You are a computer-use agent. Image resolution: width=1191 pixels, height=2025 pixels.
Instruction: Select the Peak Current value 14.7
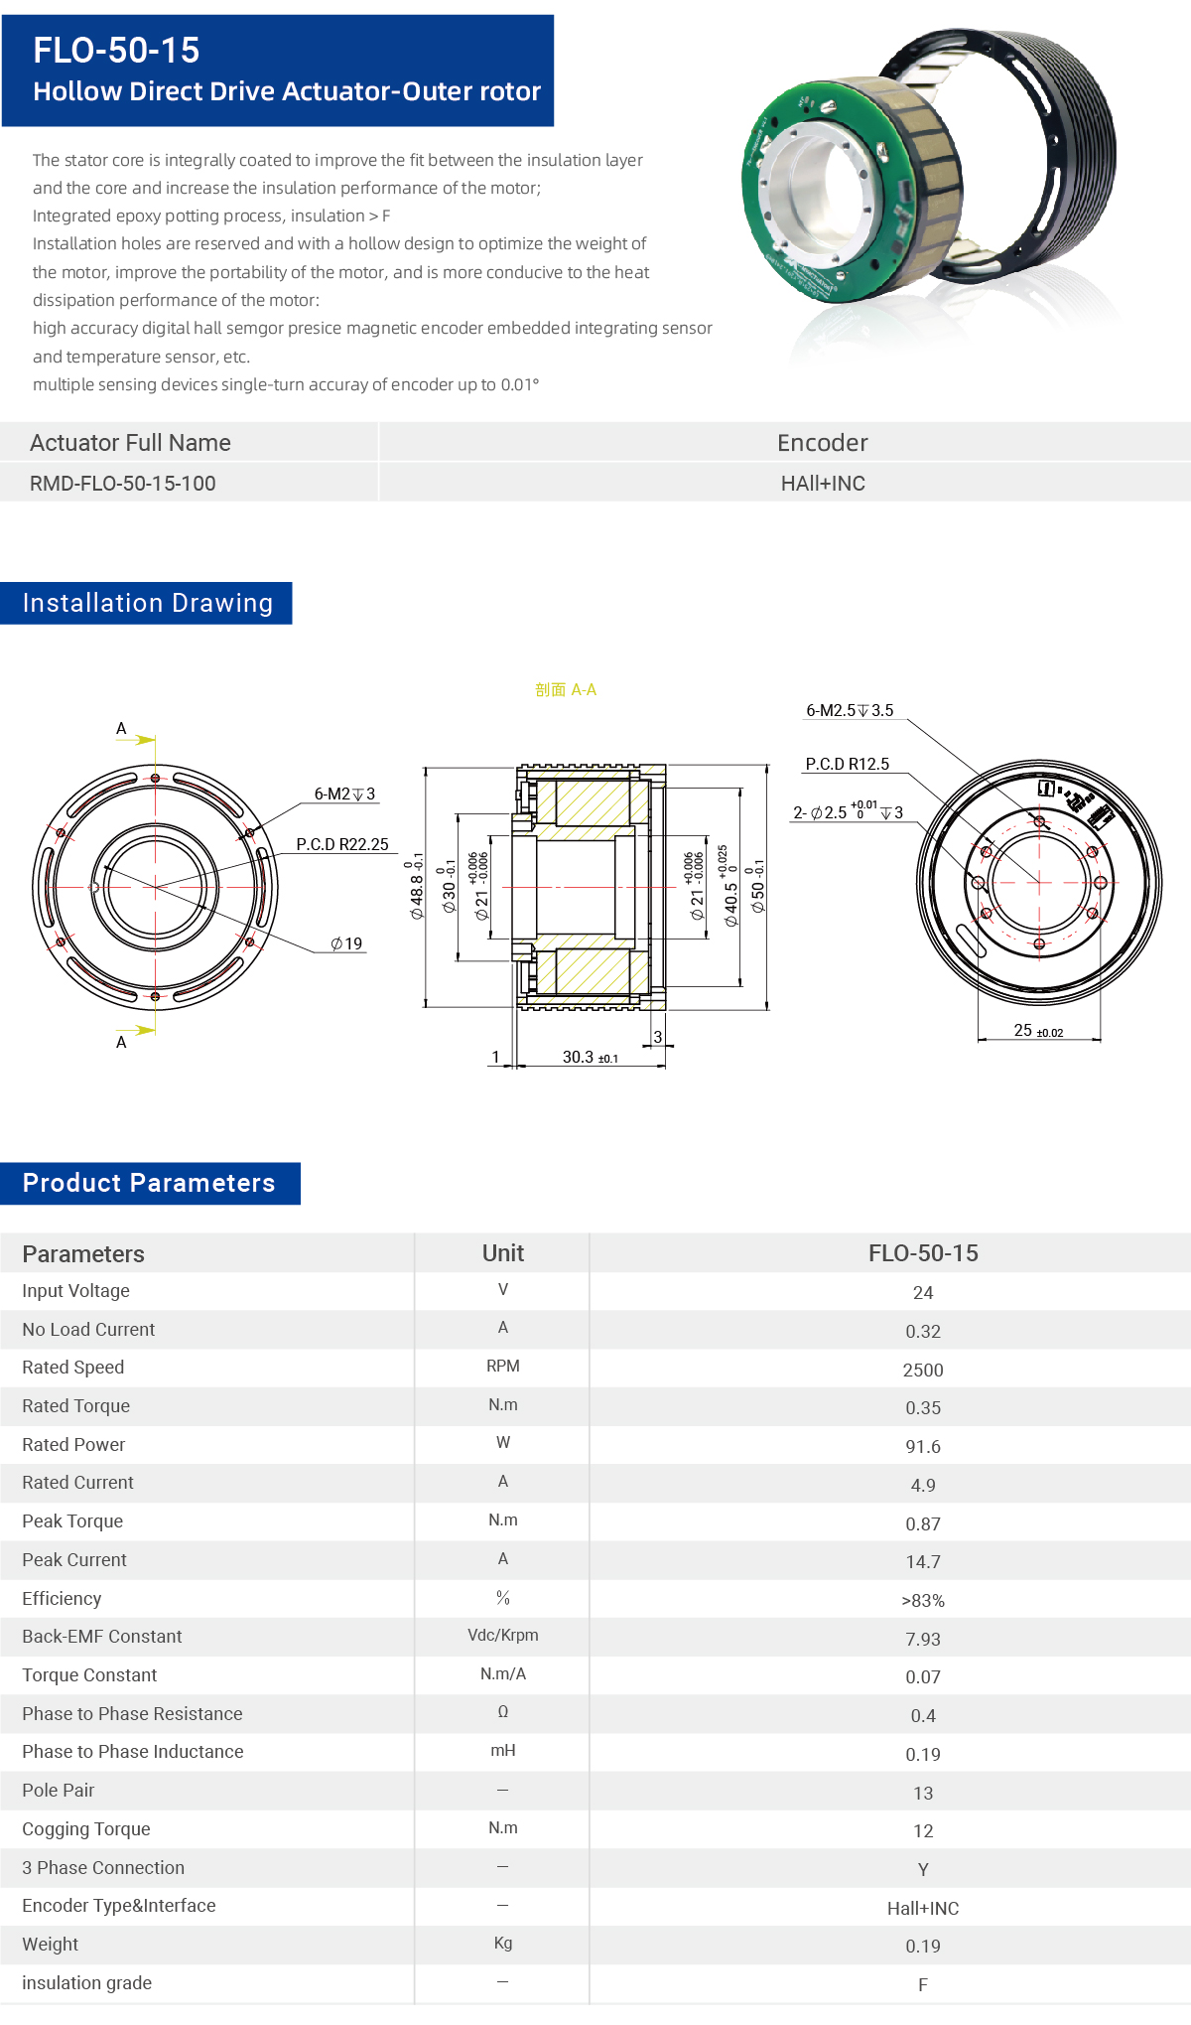(x=923, y=1561)
